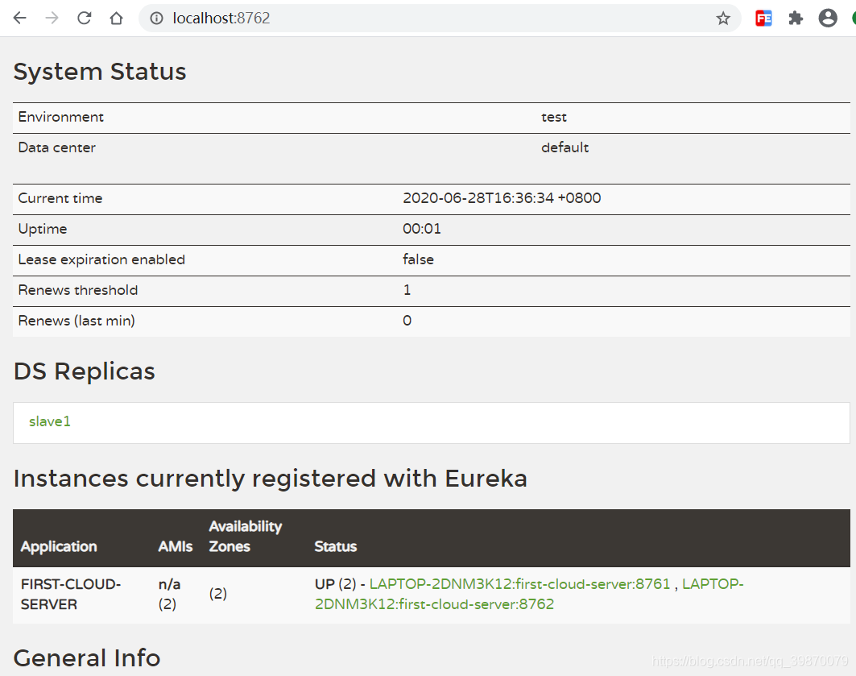Viewport: 856px width, 676px height.
Task: Open the user profile avatar icon
Action: 828,18
